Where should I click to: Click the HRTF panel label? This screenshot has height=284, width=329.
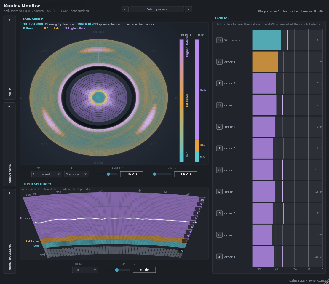pos(9,92)
